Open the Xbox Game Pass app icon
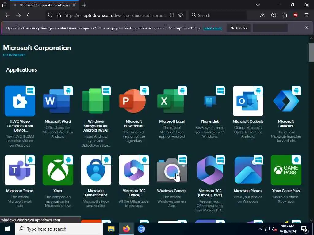The width and height of the screenshot is (314, 235). pyautogui.click(x=286, y=170)
